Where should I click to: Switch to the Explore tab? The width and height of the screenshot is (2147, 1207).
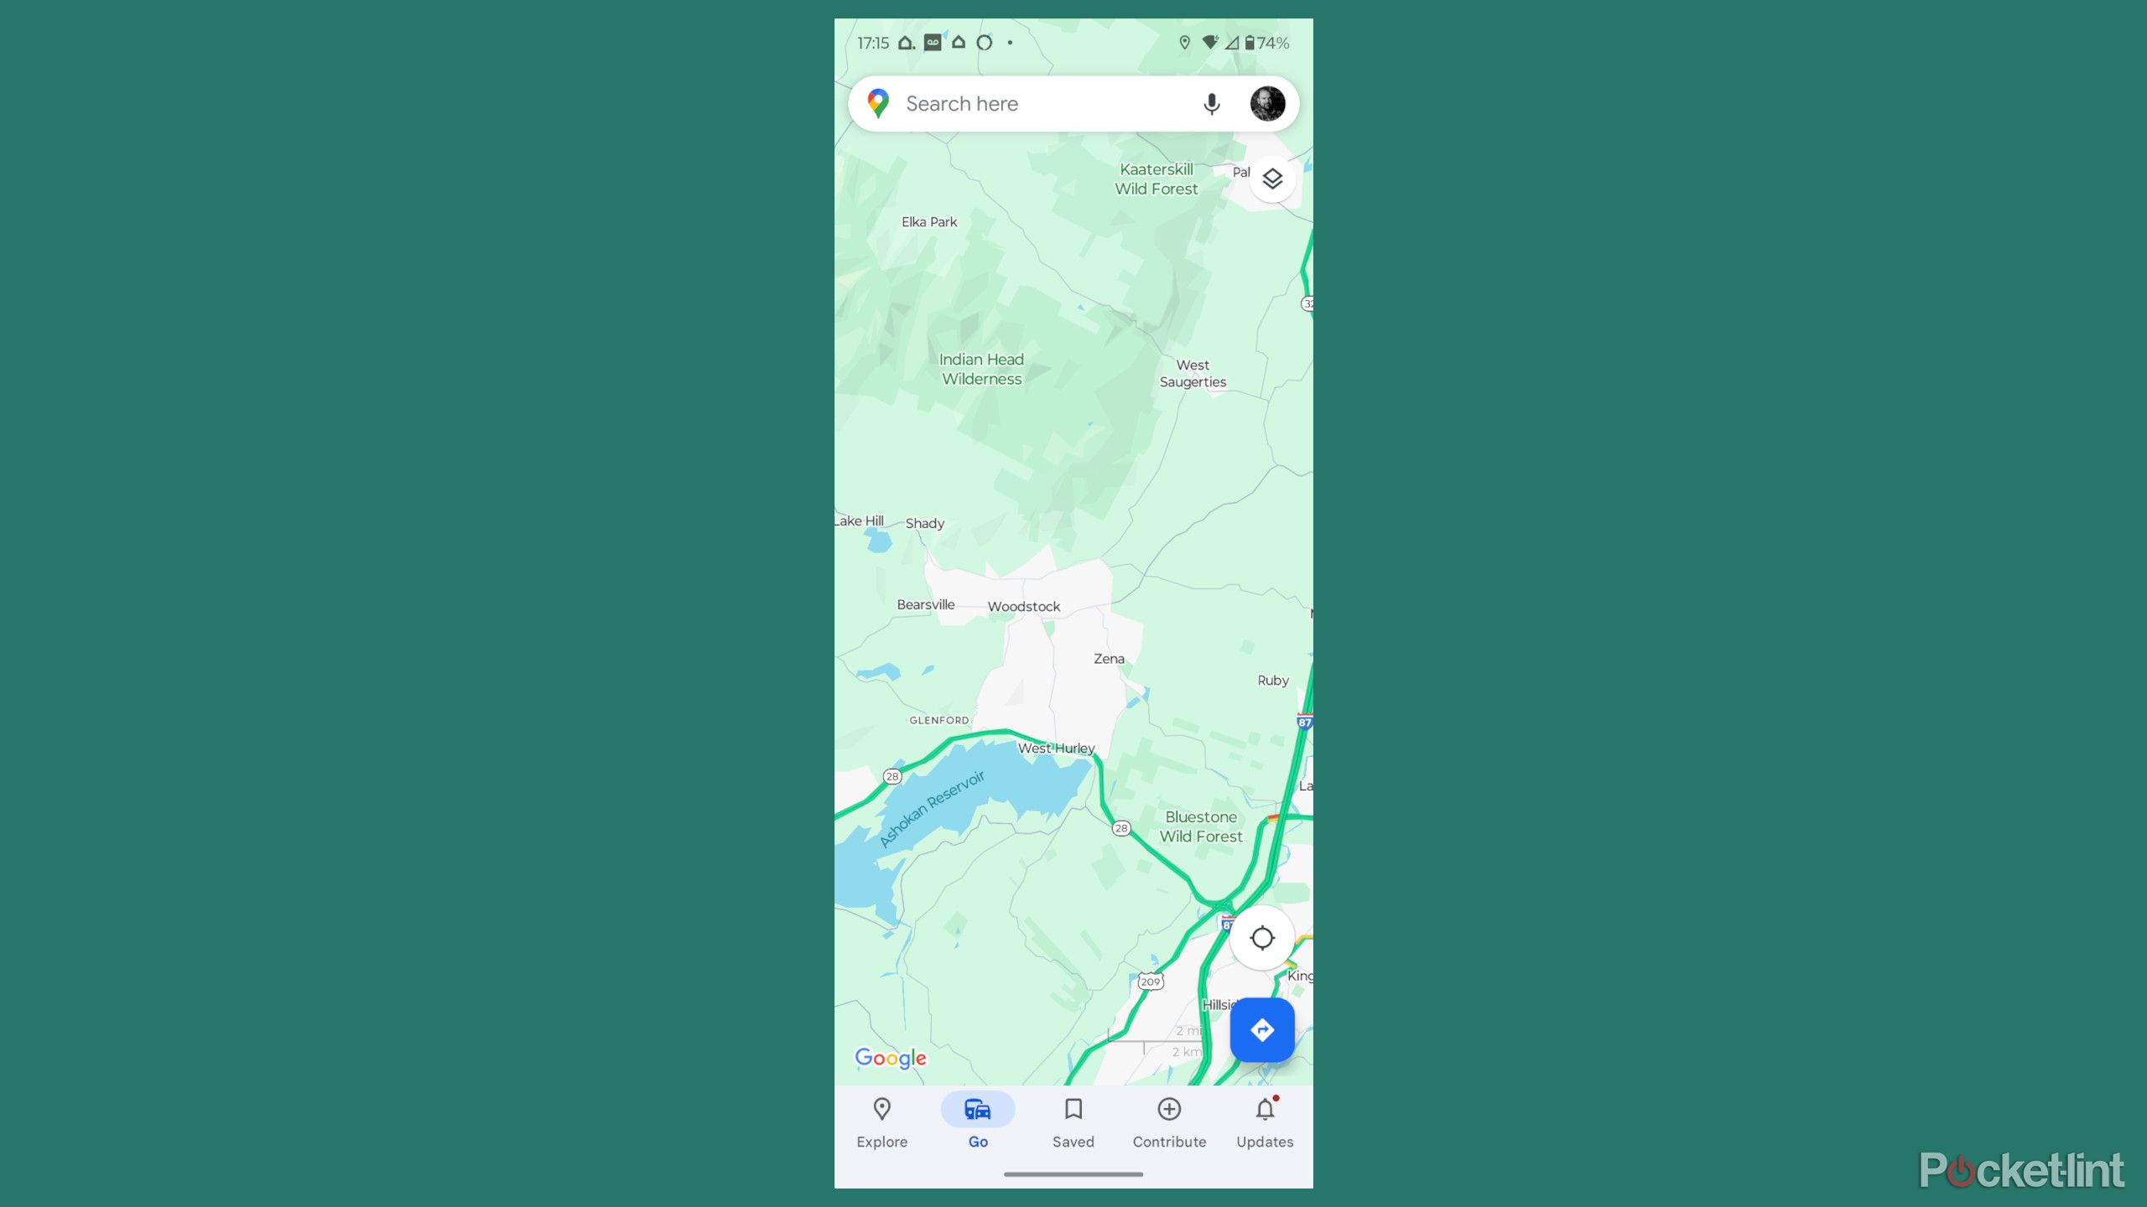(881, 1122)
